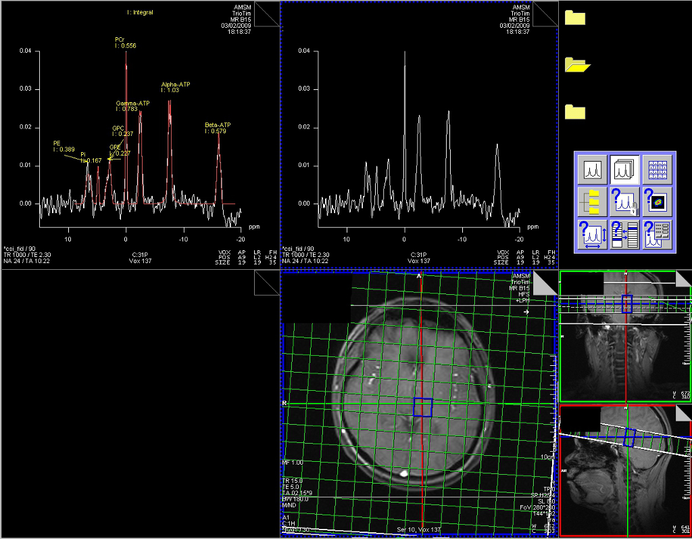Click the 'I: Integral' legend text
The width and height of the screenshot is (692, 539).
pos(141,12)
